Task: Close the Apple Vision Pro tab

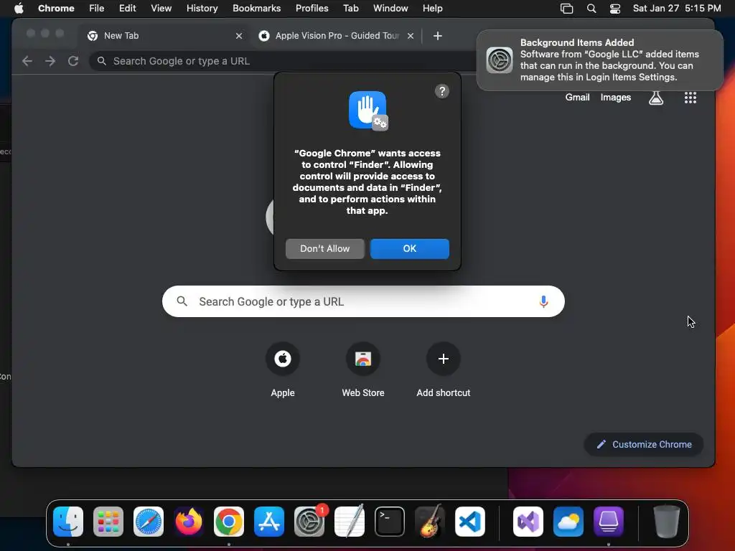Action: click(410, 36)
